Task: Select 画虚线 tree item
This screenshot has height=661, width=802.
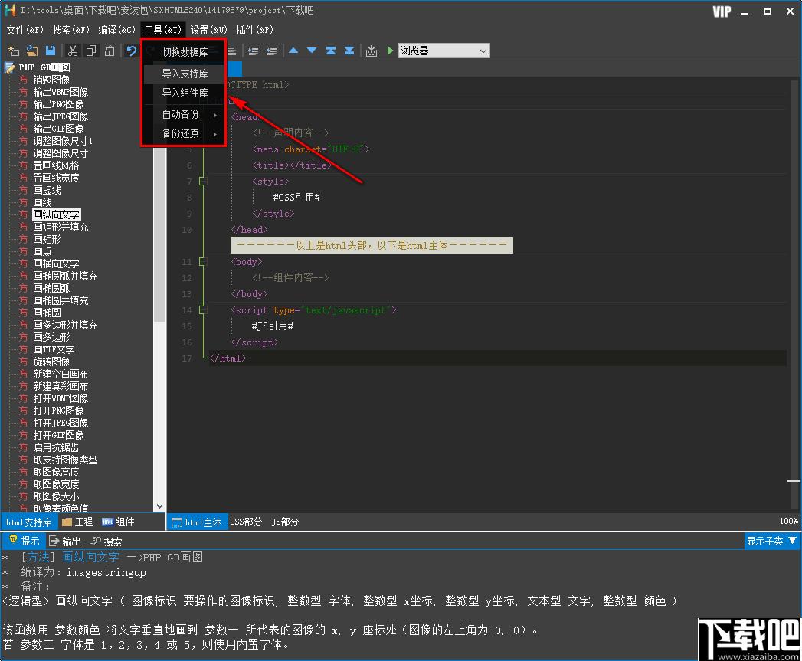Action: click(47, 190)
